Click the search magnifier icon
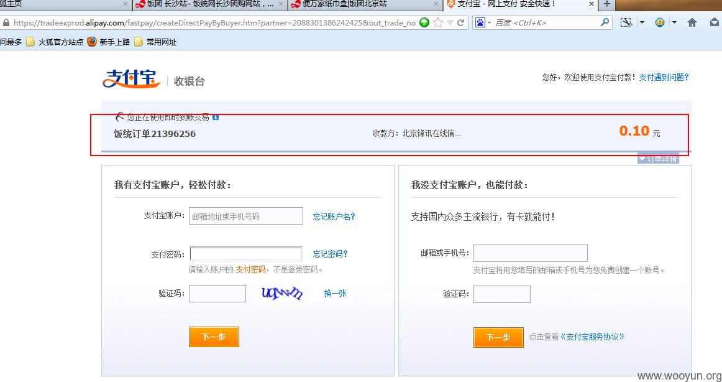 tap(605, 22)
